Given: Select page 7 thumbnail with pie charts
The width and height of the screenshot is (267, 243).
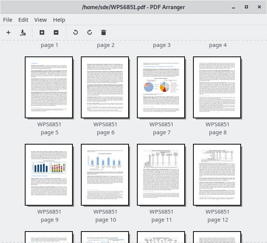Looking at the screenshot, I should (x=161, y=87).
